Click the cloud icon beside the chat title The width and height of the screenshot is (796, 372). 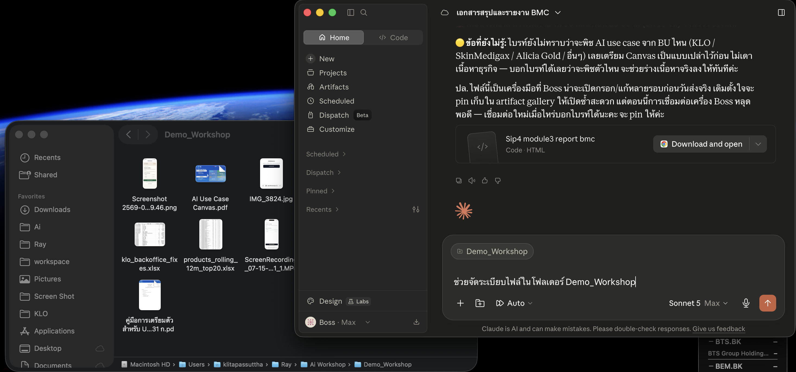click(x=444, y=12)
